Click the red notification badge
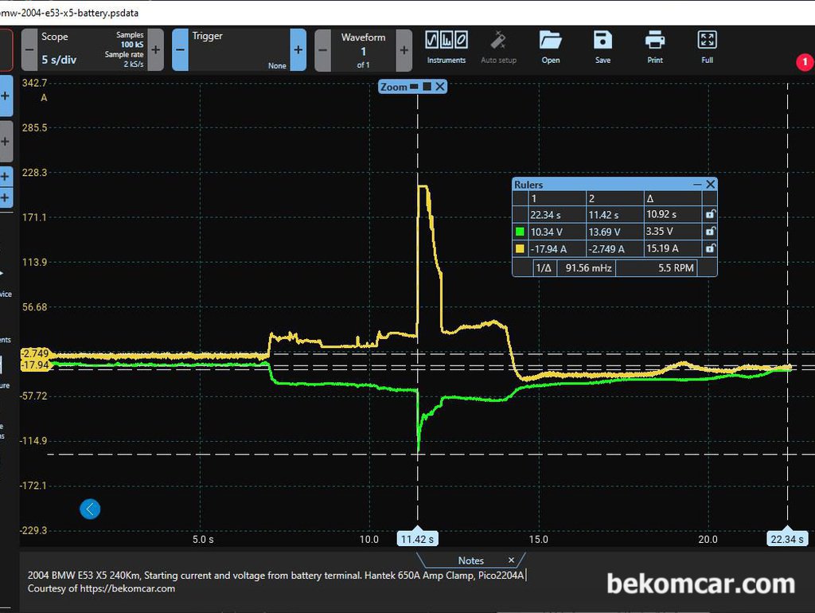The image size is (815, 613). [x=804, y=62]
